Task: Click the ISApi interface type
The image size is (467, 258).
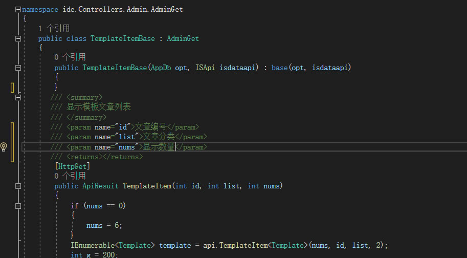Action: (x=205, y=68)
